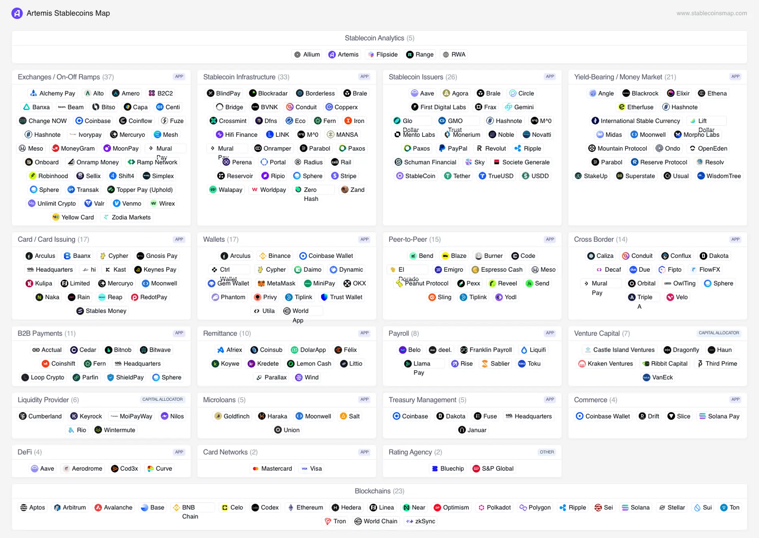Open the Worldpay entry
This screenshot has width=759, height=538.
pos(269,190)
